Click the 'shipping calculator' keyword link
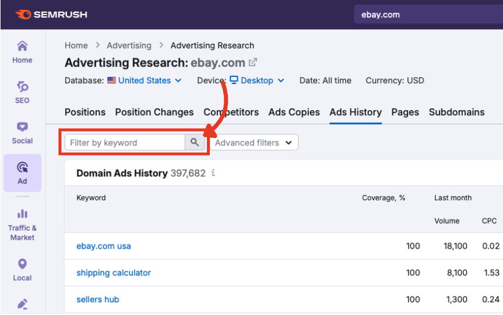The height and width of the screenshot is (315, 503). click(x=114, y=272)
